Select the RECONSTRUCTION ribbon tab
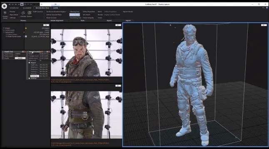Screen dimensions: 269x149 pos(42,8)
